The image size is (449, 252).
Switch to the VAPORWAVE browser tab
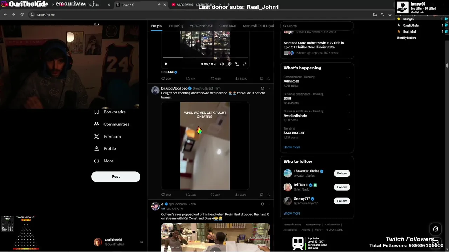[x=196, y=5]
